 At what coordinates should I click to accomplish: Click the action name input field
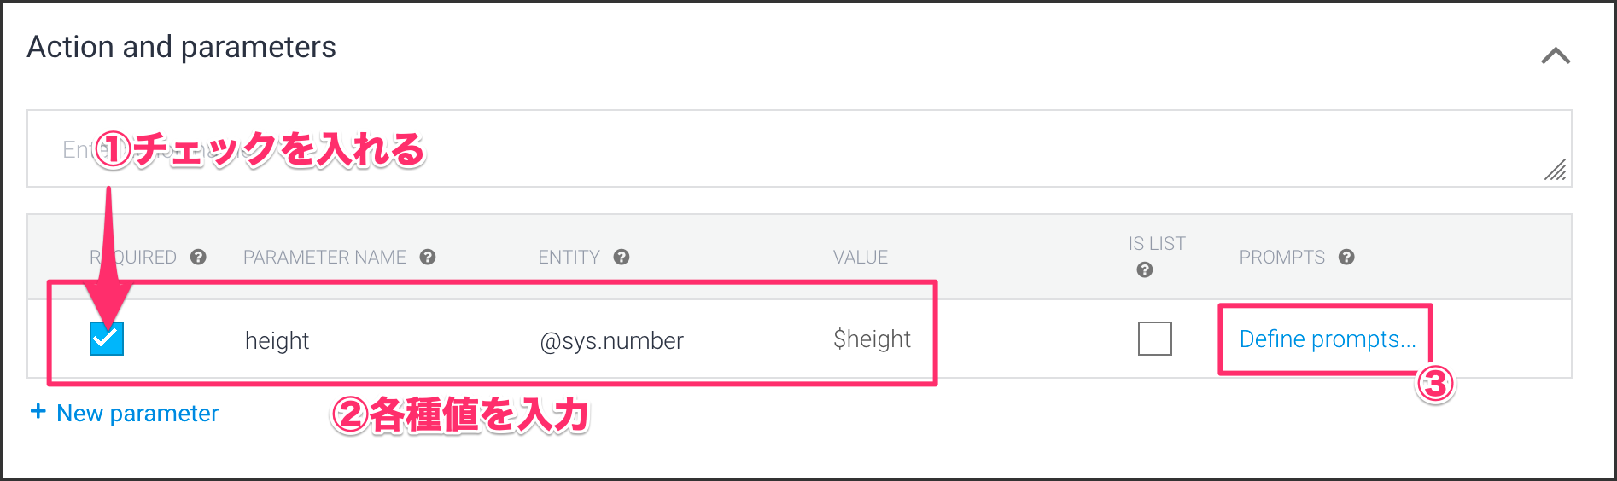coord(768,149)
